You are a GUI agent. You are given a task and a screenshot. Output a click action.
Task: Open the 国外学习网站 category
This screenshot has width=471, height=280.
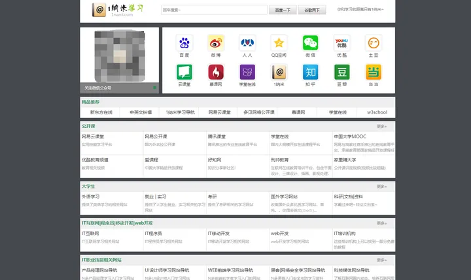tap(284, 197)
